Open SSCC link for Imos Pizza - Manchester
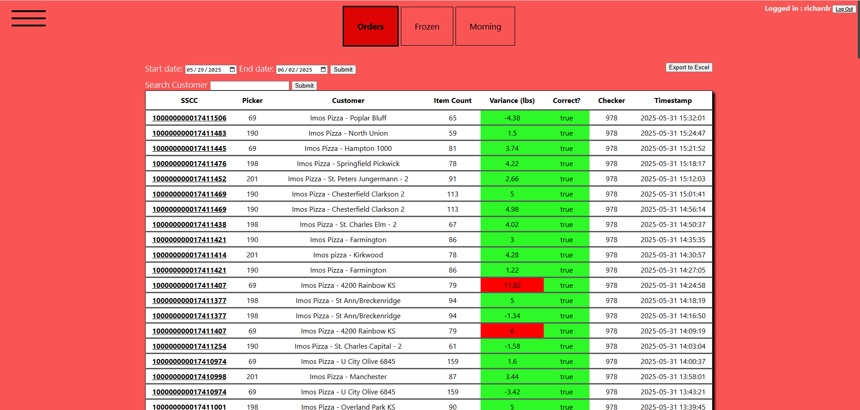This screenshot has height=410, width=860. [x=189, y=377]
